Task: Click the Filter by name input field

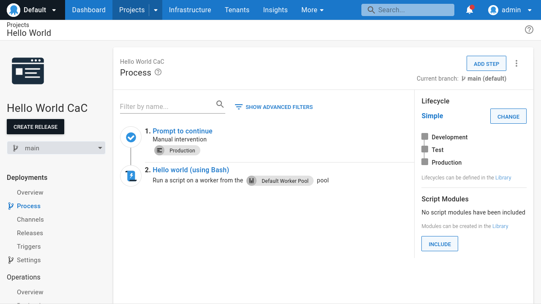Action: (165, 106)
